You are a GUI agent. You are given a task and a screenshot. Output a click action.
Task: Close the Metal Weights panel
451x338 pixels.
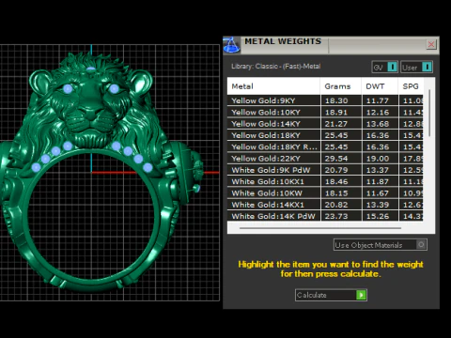point(431,44)
